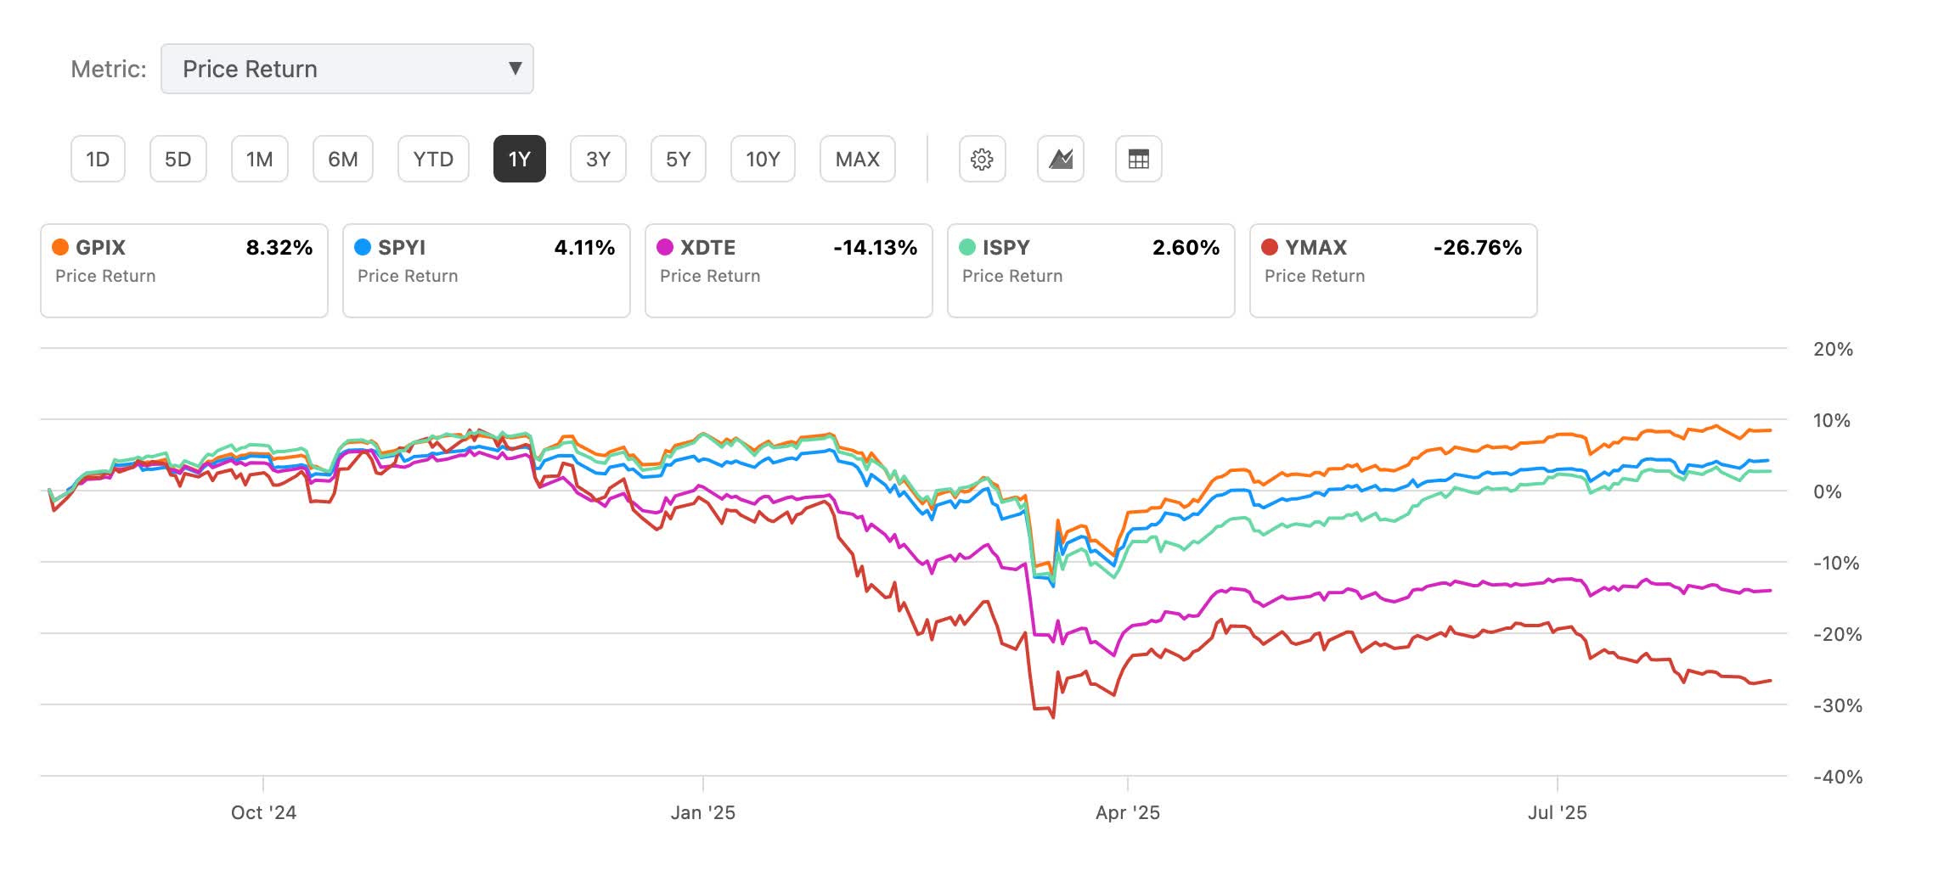This screenshot has width=1944, height=870.
Task: Click the SPYI 4.11% return value
Action: coord(584,248)
